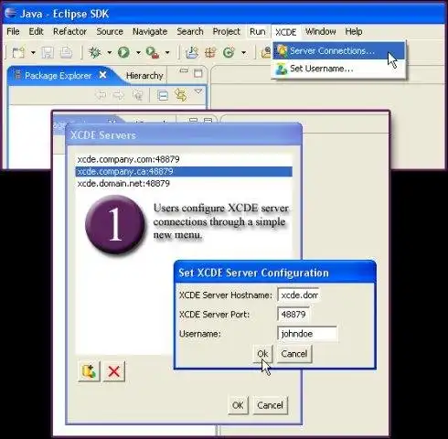
Task: Open the Debug dropdown arrow
Action: point(109,53)
